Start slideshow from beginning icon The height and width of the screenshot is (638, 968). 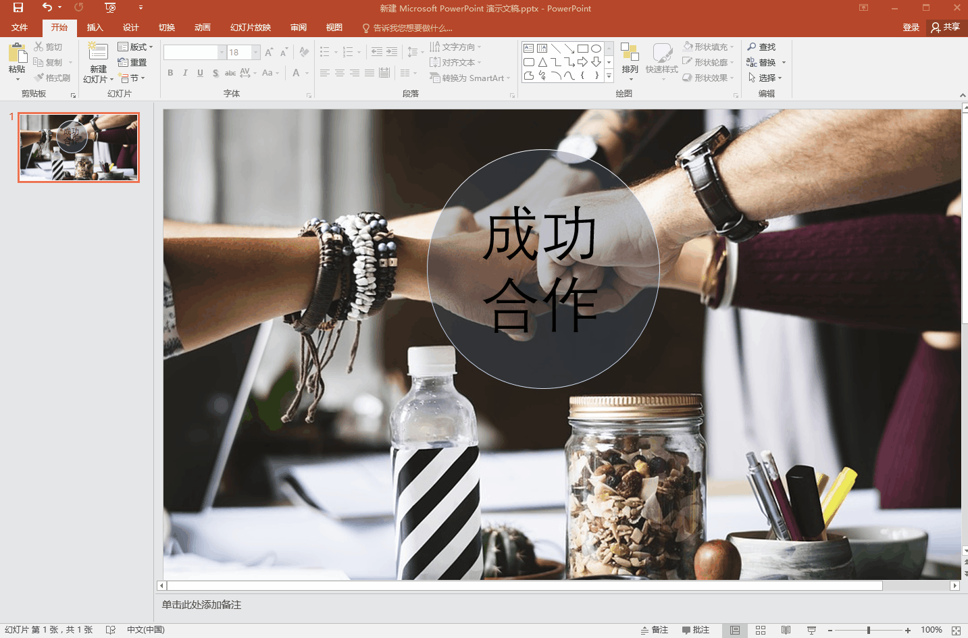111,8
